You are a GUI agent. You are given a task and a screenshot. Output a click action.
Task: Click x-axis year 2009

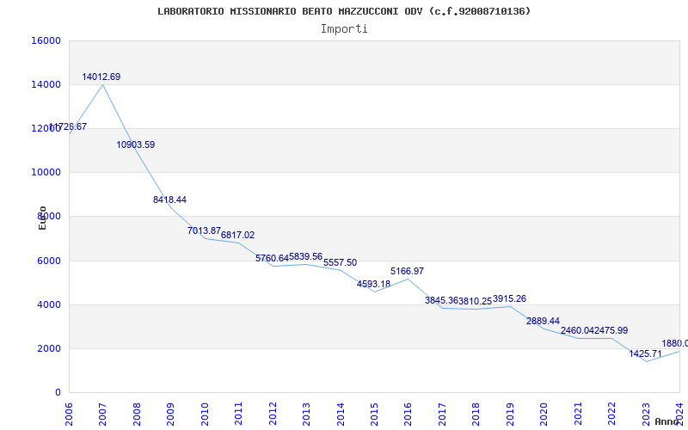click(170, 414)
